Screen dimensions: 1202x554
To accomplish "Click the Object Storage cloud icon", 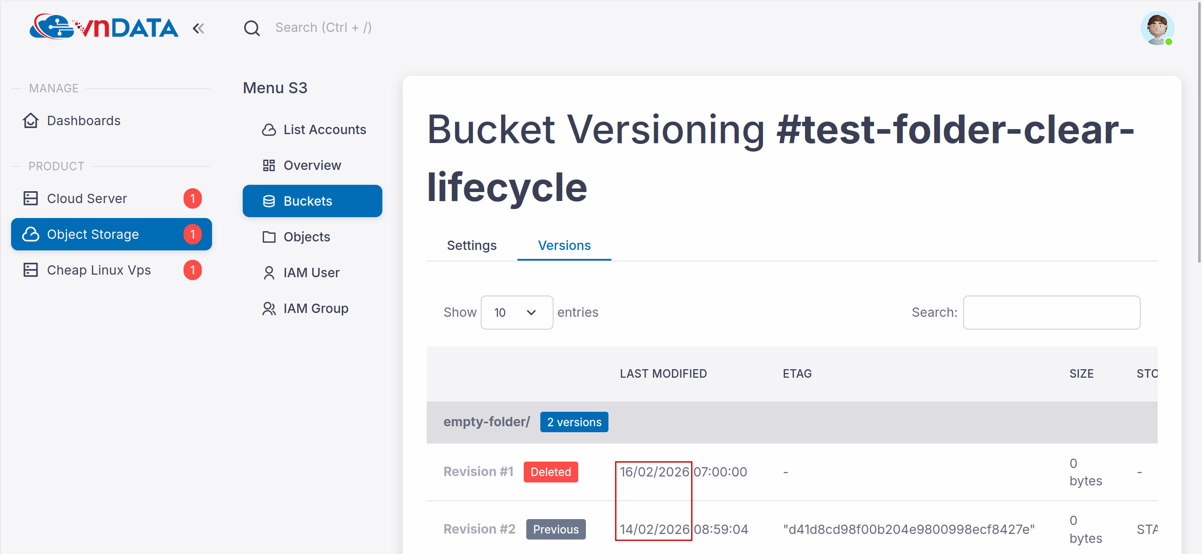I will coord(31,234).
